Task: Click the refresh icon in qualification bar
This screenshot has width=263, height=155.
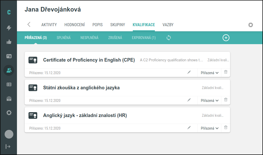Action: (168, 38)
